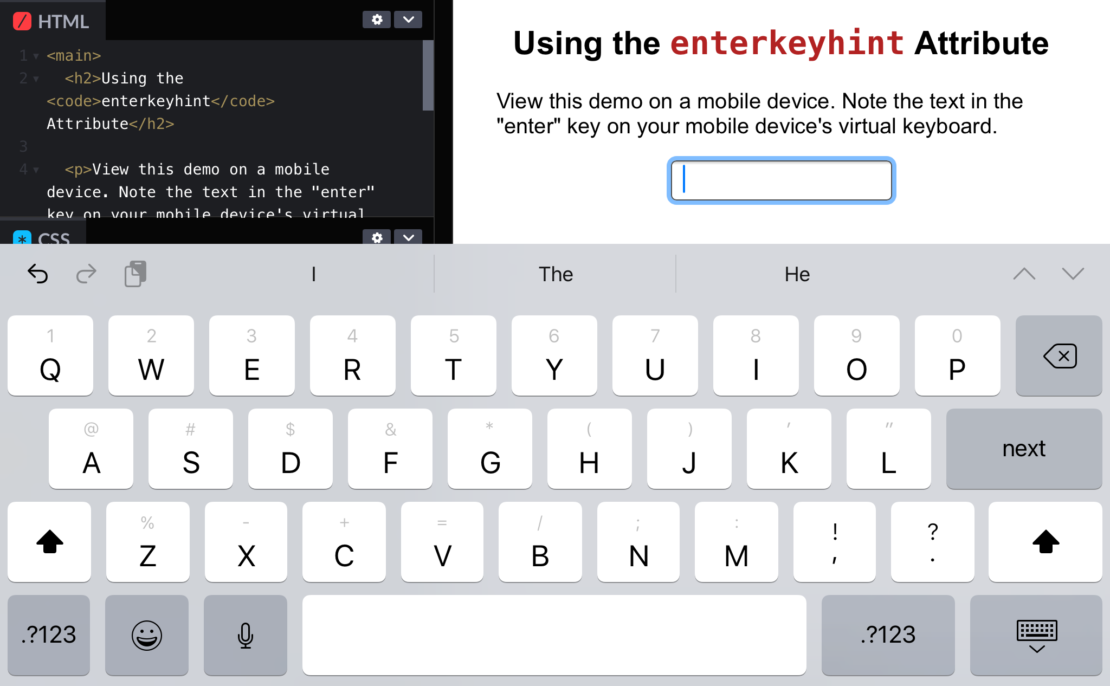Tap the predictive suggestion 'The'
This screenshot has width=1110, height=686.
pos(556,274)
